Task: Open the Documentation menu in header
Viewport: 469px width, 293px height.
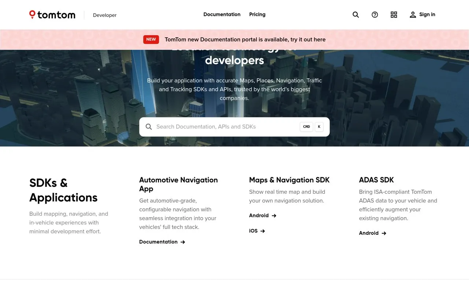Action: tap(222, 15)
